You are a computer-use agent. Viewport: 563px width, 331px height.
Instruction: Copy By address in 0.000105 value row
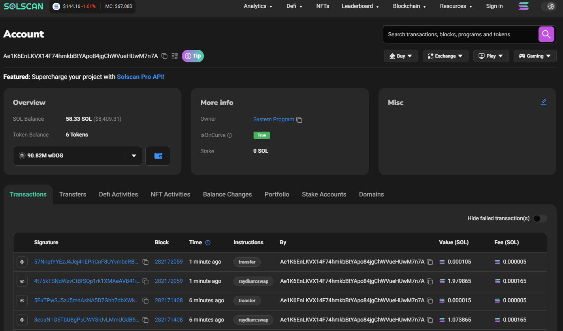click(x=430, y=262)
